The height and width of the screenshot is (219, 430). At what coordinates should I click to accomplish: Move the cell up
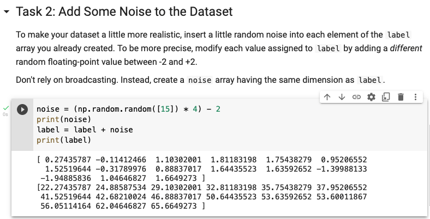click(x=327, y=98)
